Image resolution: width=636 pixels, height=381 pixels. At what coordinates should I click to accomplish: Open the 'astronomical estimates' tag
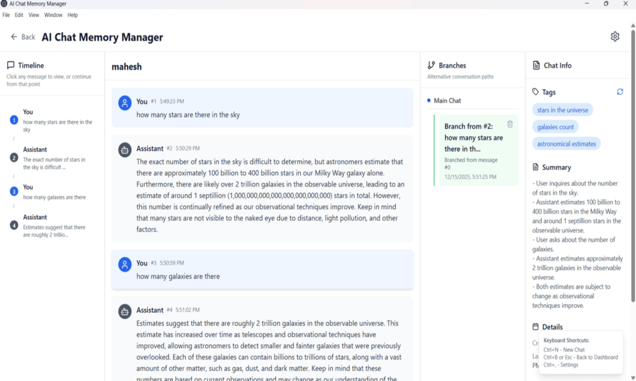click(x=566, y=143)
